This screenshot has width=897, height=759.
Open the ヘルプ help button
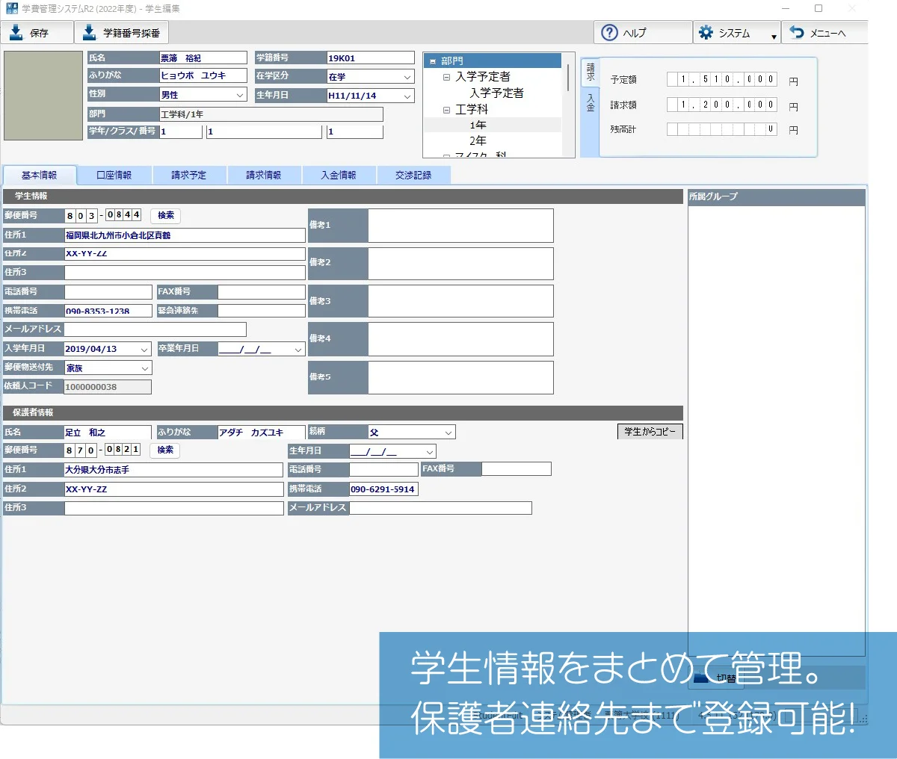tap(643, 33)
